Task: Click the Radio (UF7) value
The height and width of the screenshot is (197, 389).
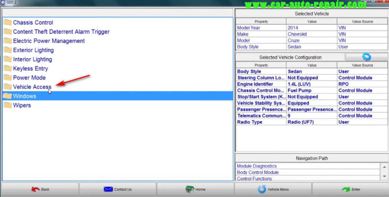Action: pyautogui.click(x=312, y=122)
